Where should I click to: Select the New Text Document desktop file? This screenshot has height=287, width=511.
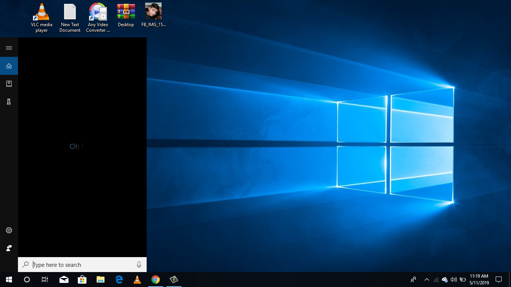point(70,18)
